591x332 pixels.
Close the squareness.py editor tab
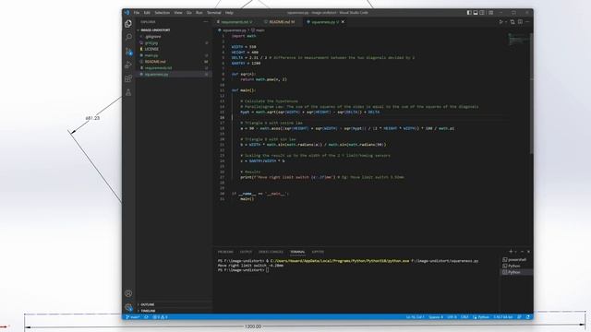point(343,22)
